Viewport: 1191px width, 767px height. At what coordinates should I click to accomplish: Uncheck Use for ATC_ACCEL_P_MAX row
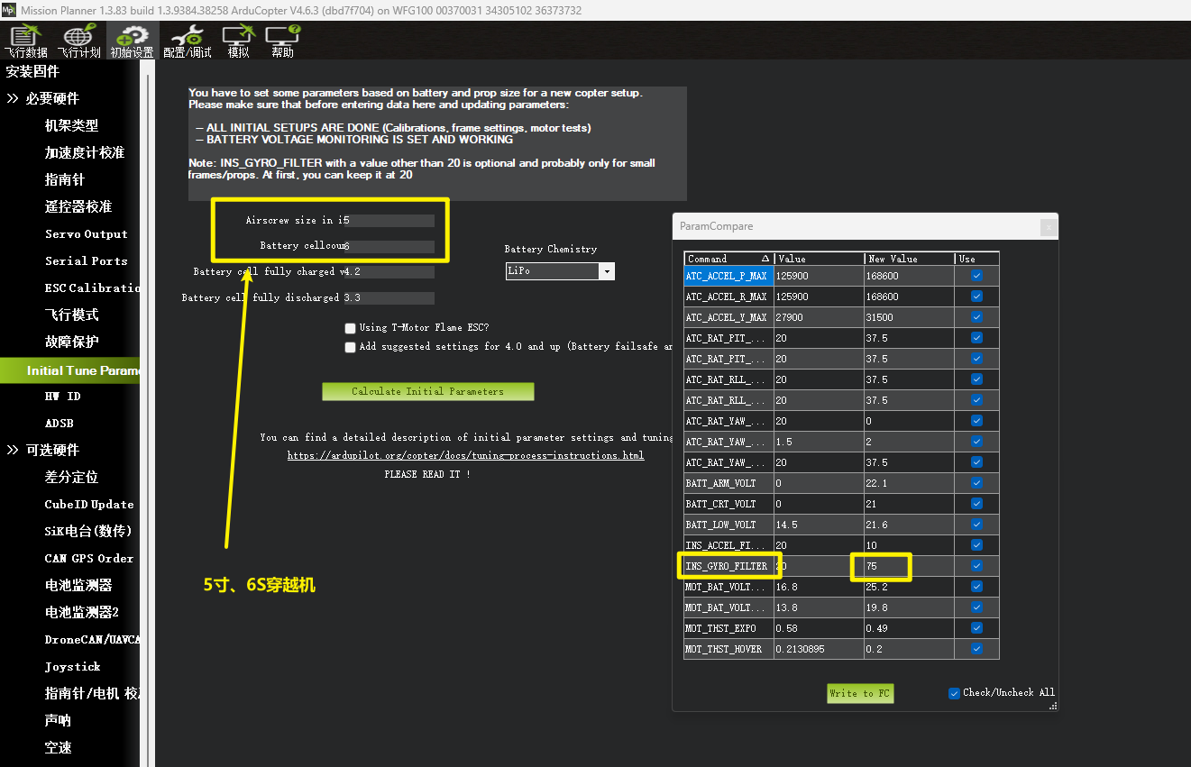pos(976,276)
